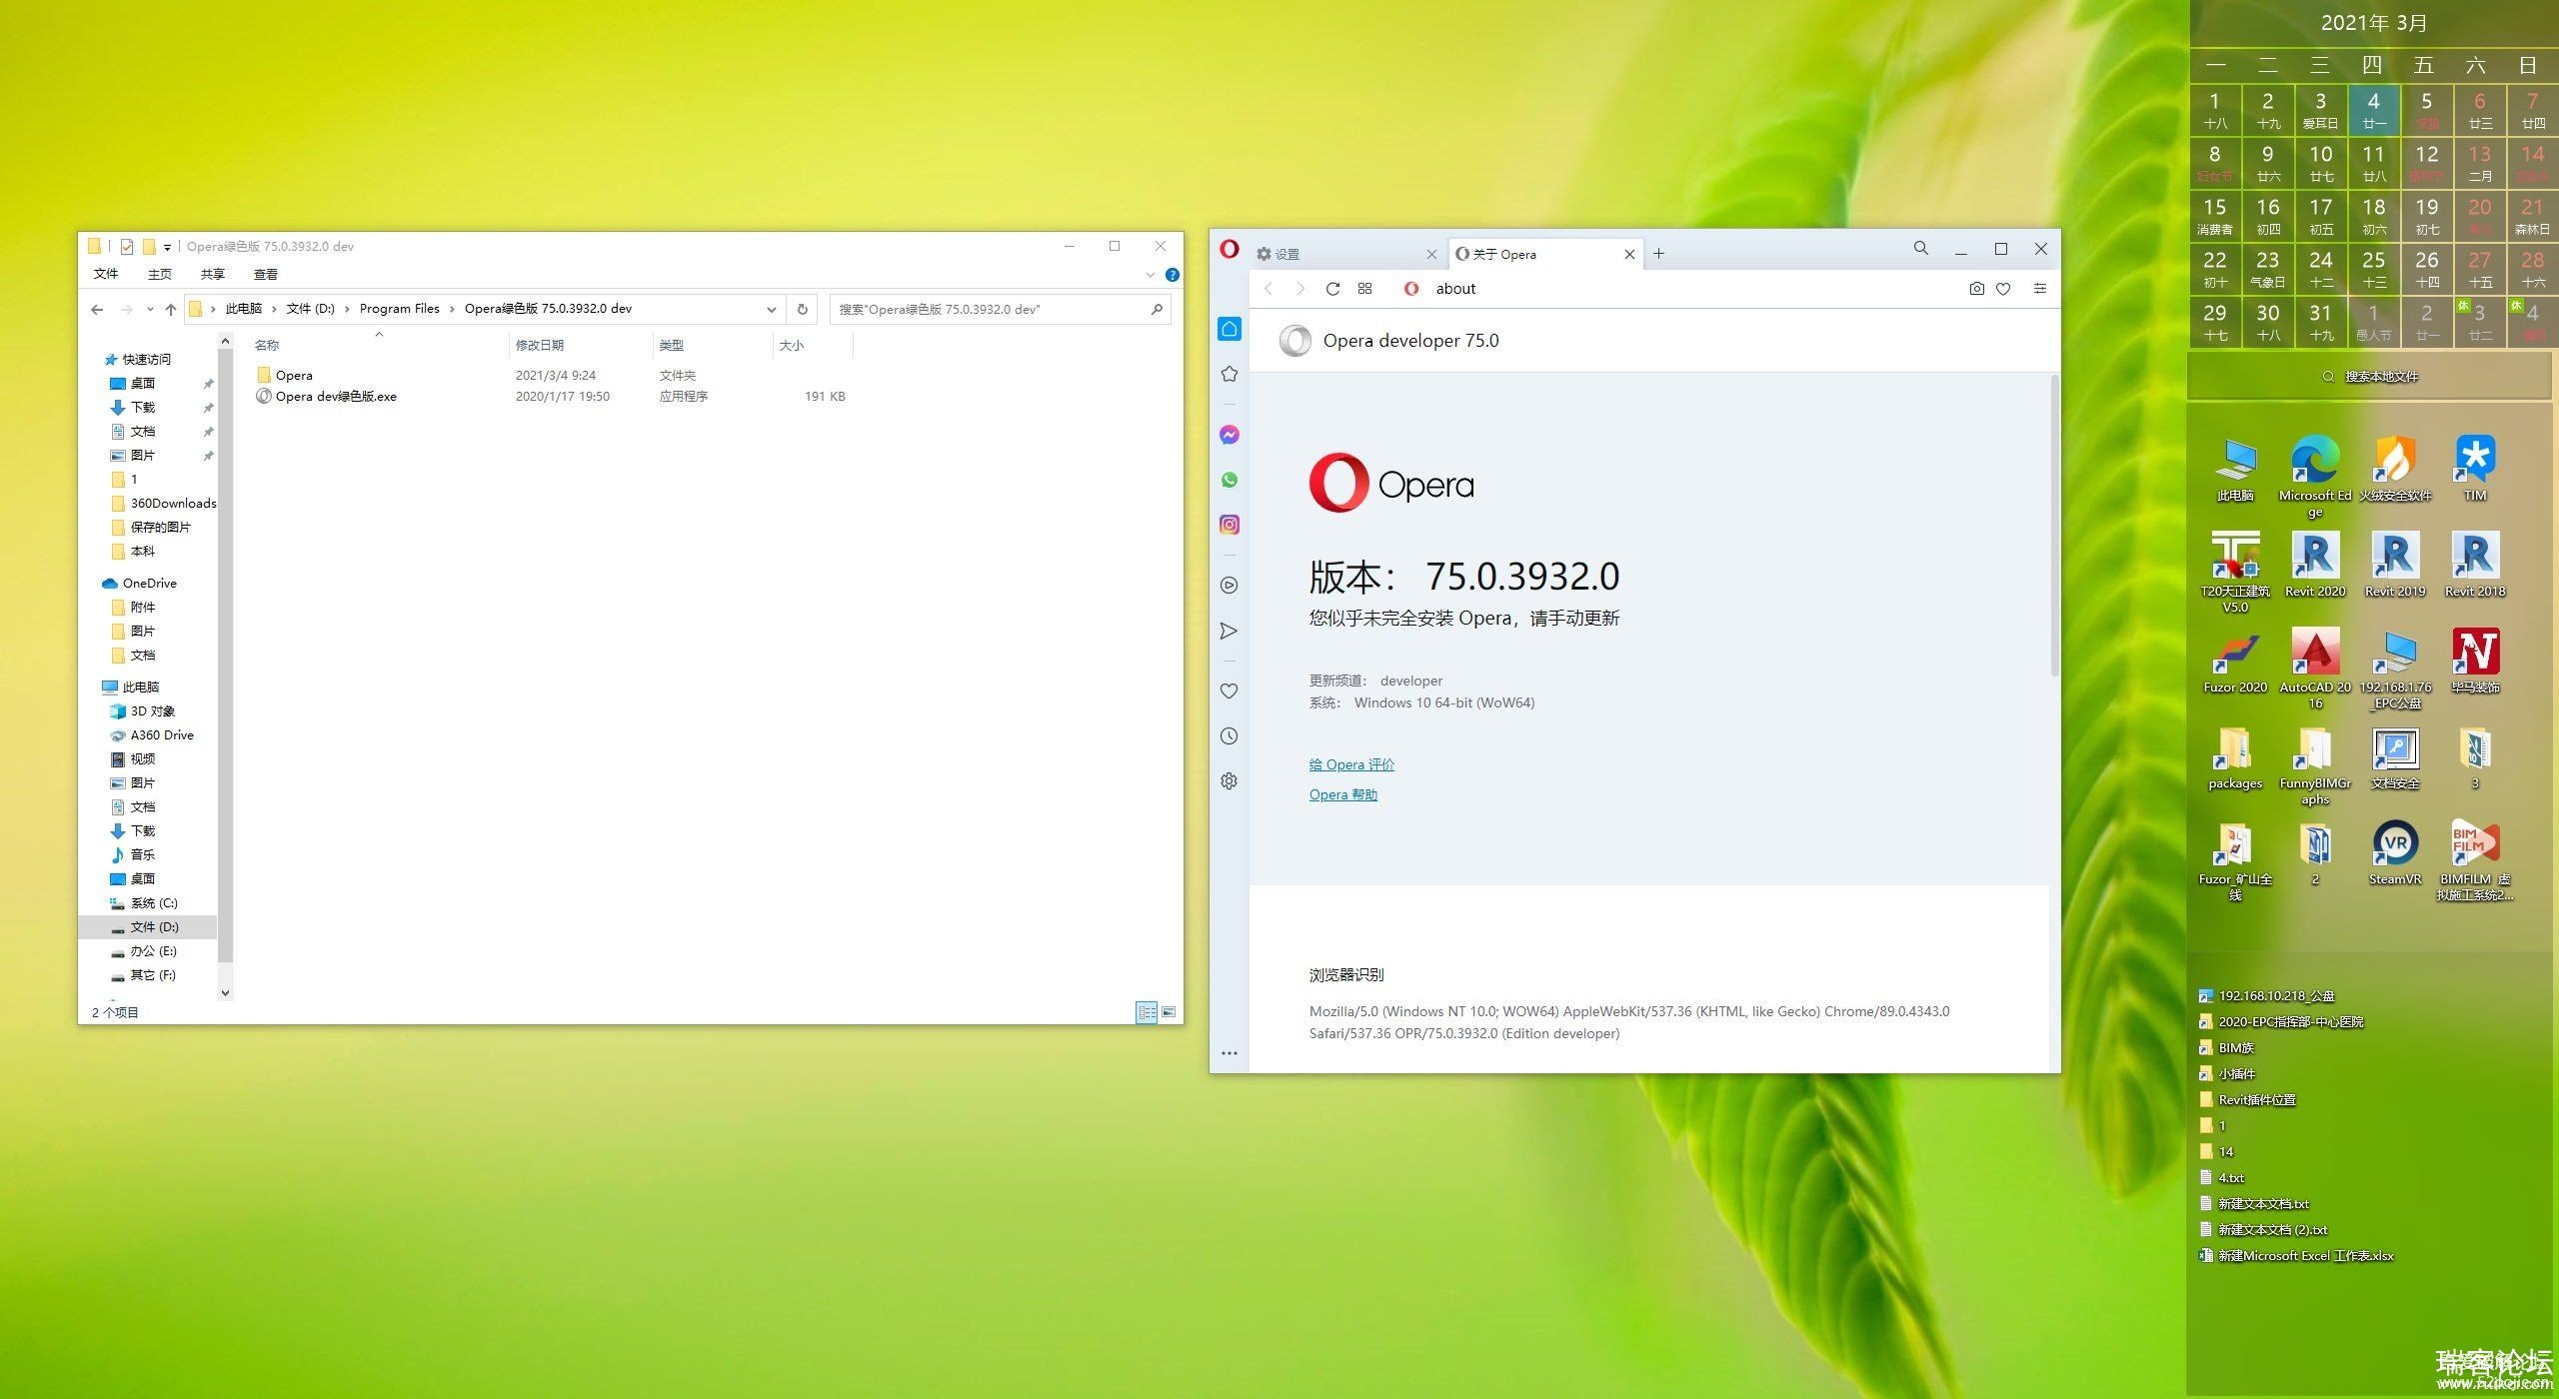2559x1399 pixels.
Task: Open Instagram in Opera sidebar
Action: click(1230, 525)
